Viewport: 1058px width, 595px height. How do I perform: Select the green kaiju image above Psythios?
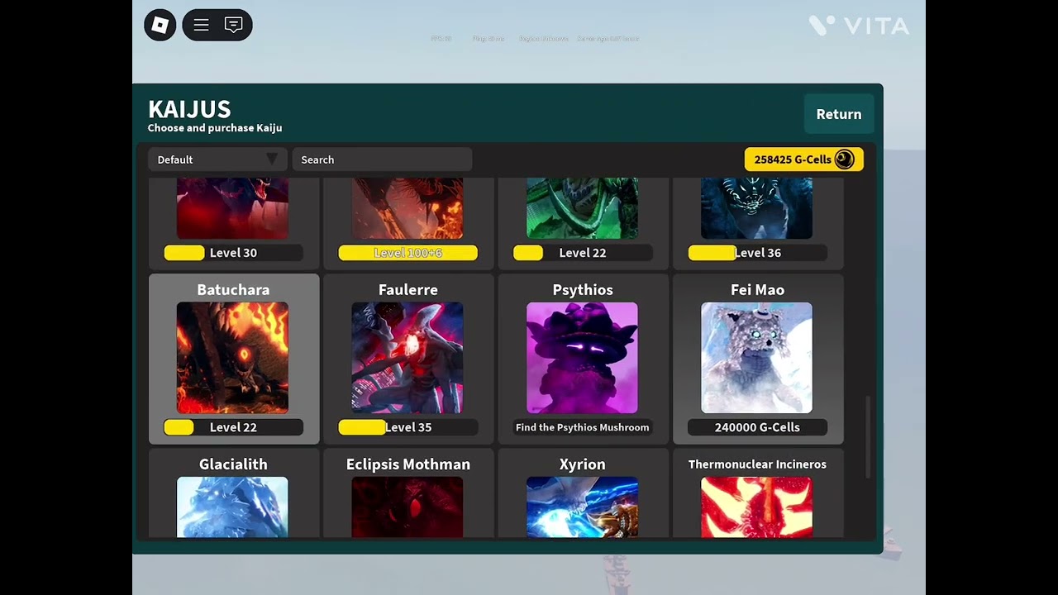[x=582, y=208]
